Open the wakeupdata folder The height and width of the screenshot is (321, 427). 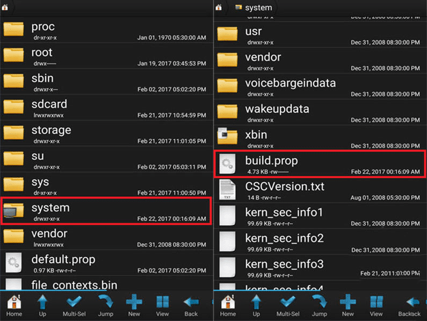320,113
